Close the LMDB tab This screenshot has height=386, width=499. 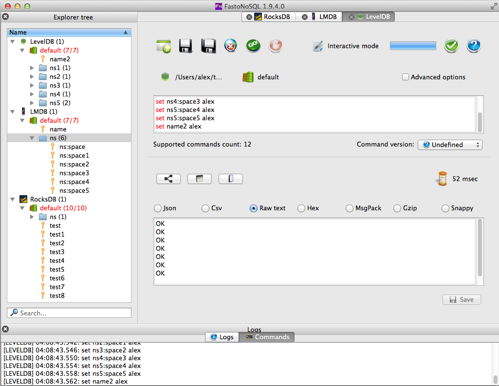tap(305, 17)
